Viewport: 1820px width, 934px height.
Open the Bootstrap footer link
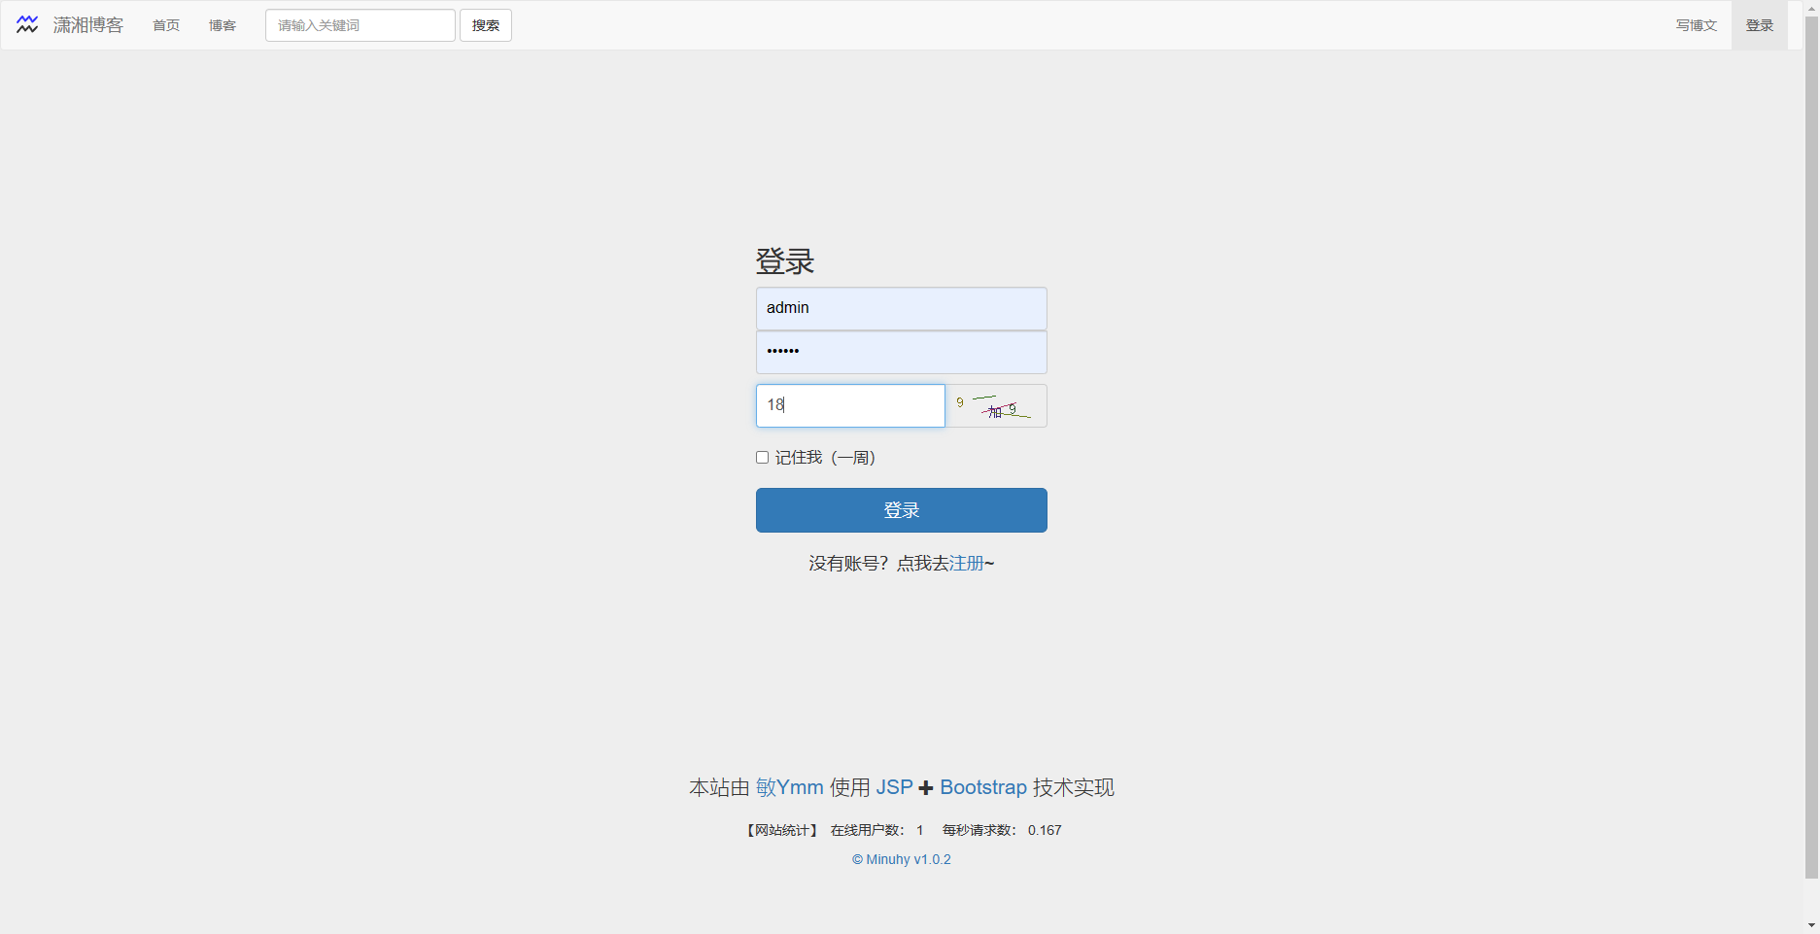[983, 787]
